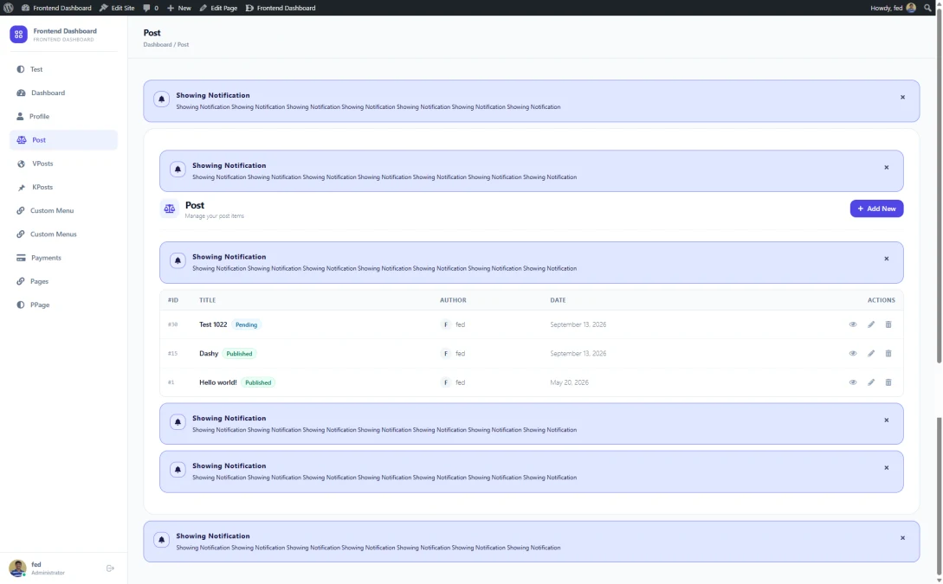The width and height of the screenshot is (943, 584).
Task: Click the Dashboard gauge icon in sidebar
Action: (x=21, y=93)
